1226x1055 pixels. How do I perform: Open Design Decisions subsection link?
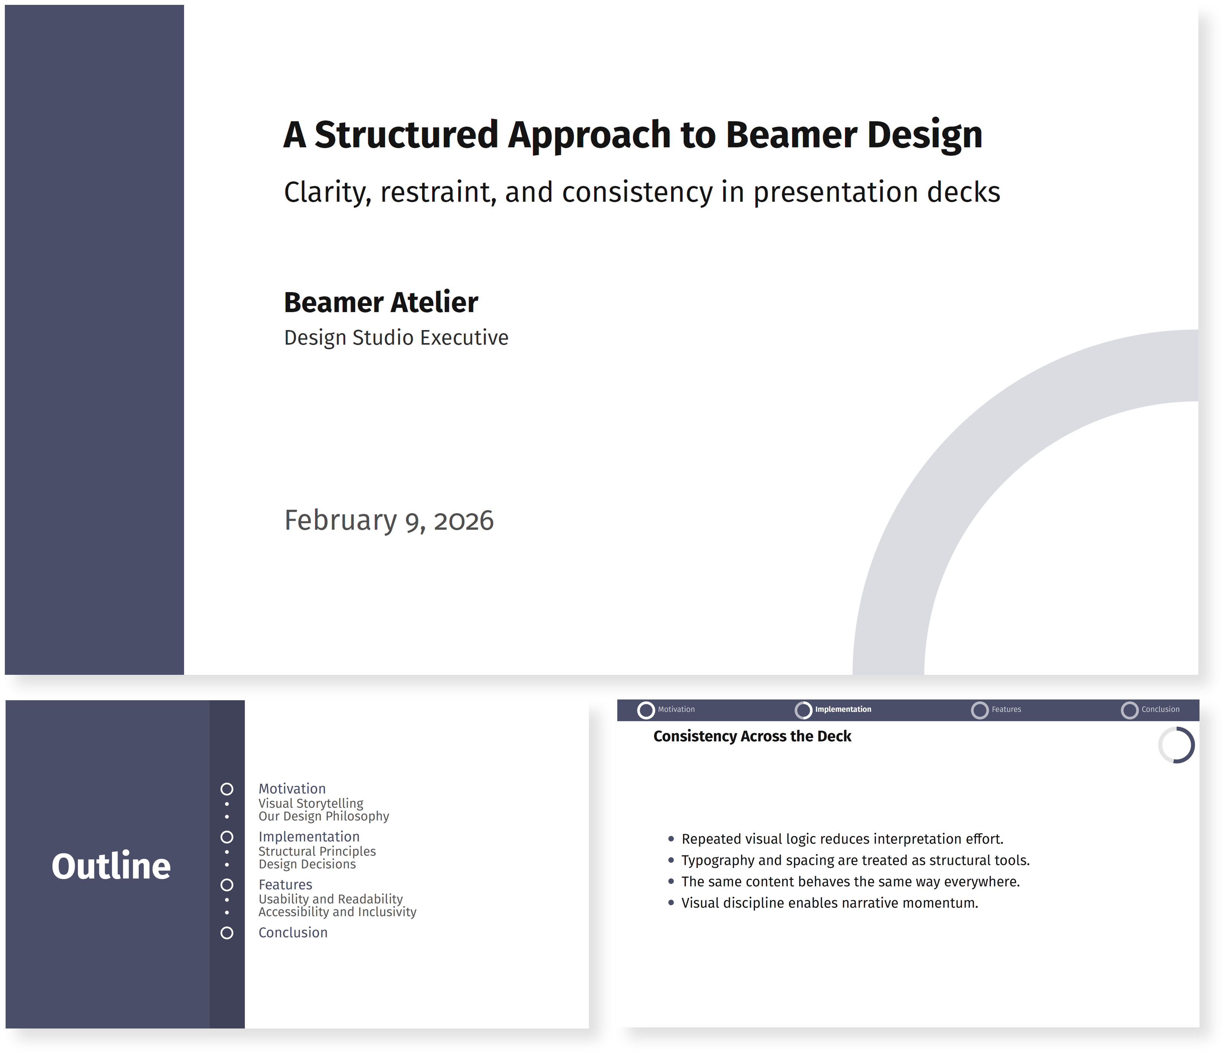(307, 864)
